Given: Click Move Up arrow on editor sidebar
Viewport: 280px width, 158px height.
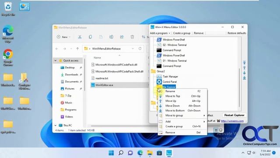Looking at the screenshot, I should 244,68.
